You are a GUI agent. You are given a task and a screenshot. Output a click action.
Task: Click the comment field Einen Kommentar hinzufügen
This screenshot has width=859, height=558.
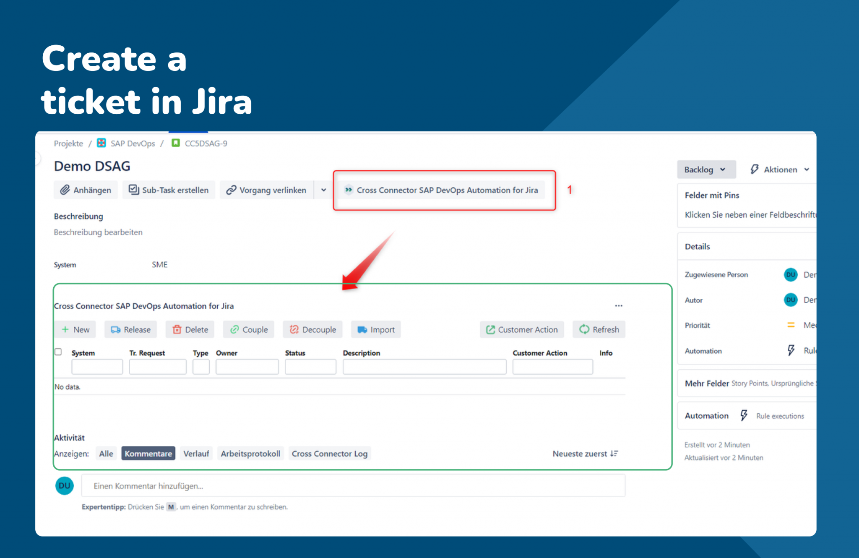pyautogui.click(x=353, y=486)
